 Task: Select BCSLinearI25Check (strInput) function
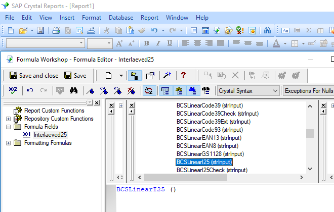point(212,170)
